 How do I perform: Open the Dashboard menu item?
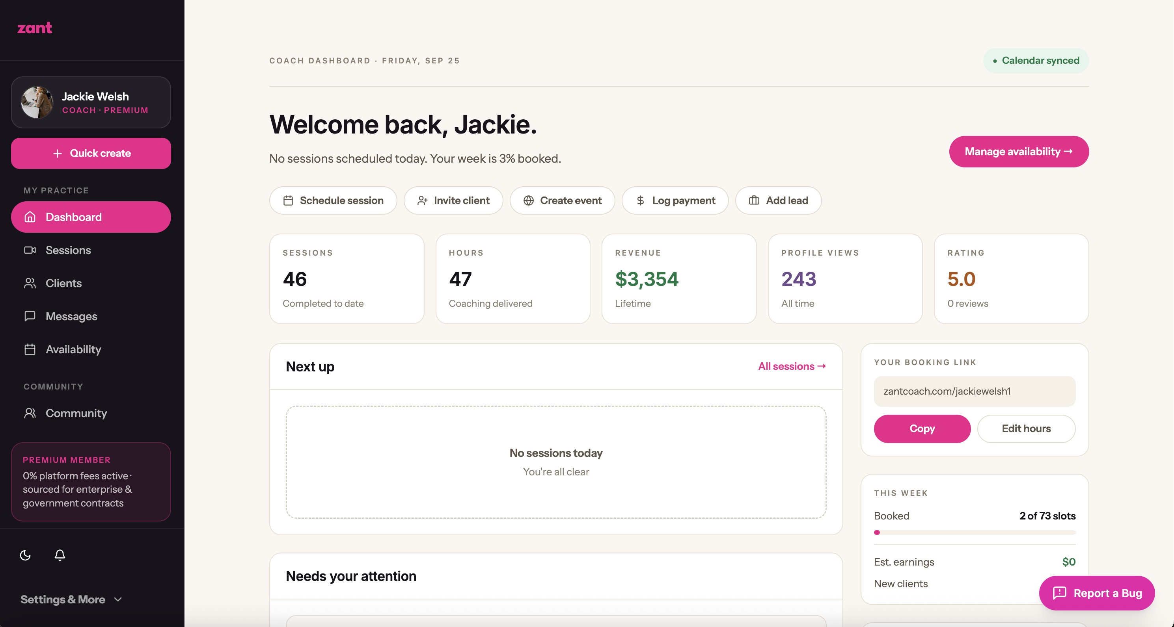(x=91, y=217)
